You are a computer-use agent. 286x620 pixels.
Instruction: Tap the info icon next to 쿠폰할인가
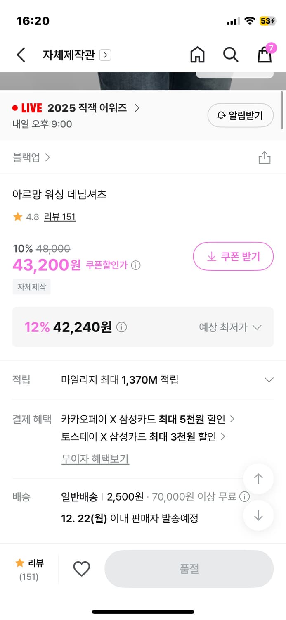point(135,265)
